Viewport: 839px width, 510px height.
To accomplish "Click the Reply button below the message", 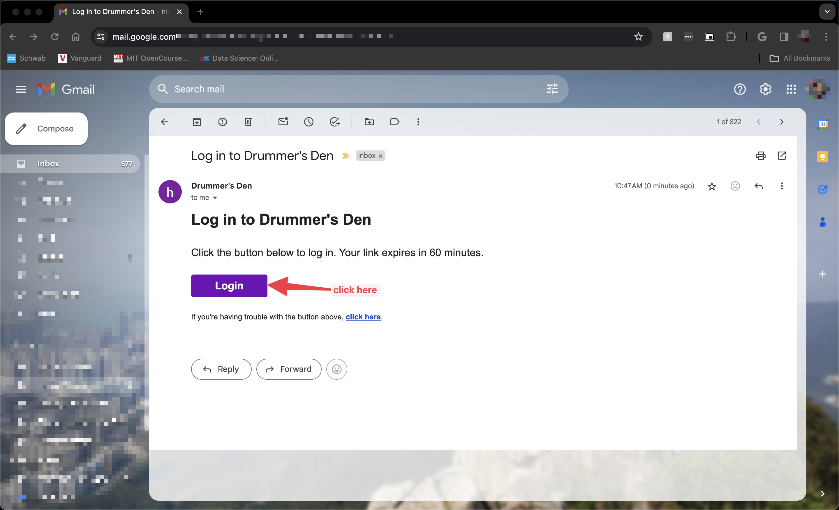I will click(221, 369).
